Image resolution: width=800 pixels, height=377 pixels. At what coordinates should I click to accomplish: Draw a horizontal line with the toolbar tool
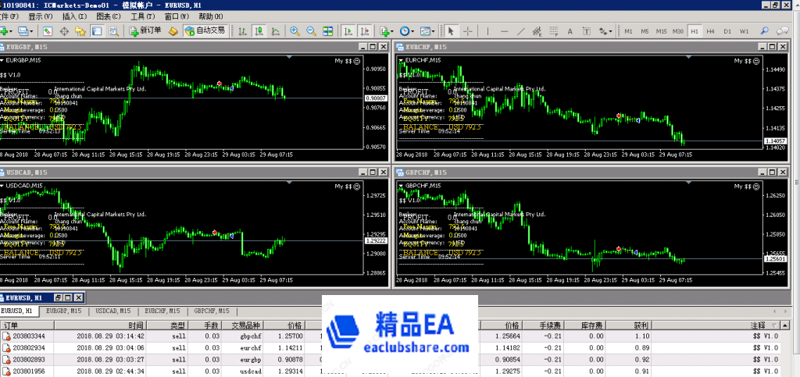tap(505, 31)
